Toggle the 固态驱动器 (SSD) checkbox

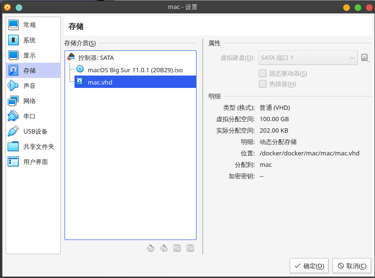(x=262, y=73)
